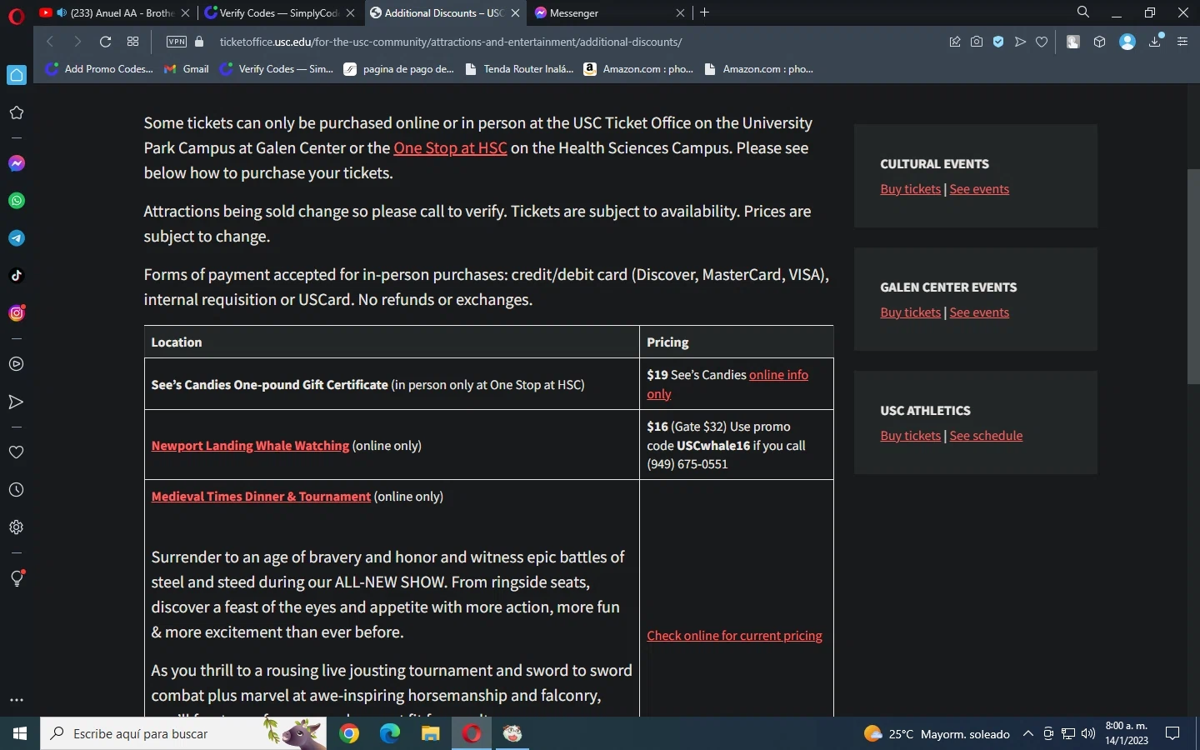Open Medieval Times Dinner & Tournament link

click(x=261, y=497)
